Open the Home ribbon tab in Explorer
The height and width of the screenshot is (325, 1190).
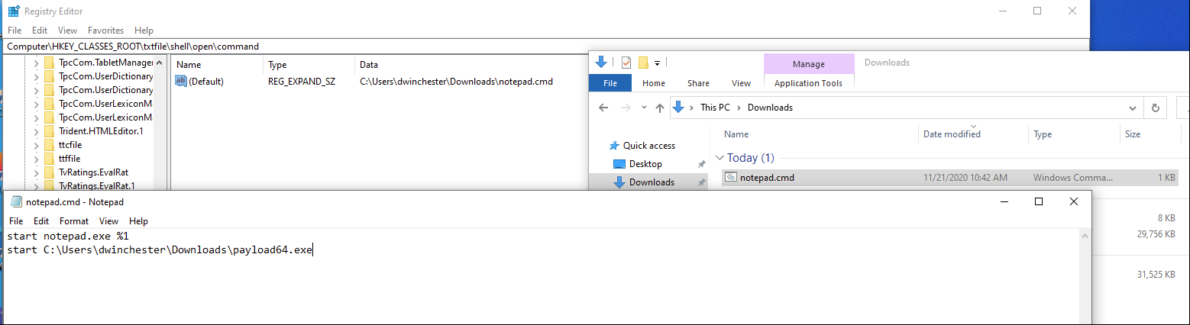point(654,83)
